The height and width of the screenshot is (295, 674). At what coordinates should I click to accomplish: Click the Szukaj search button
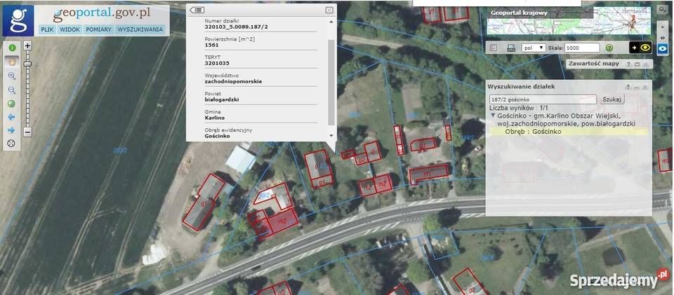tap(612, 100)
